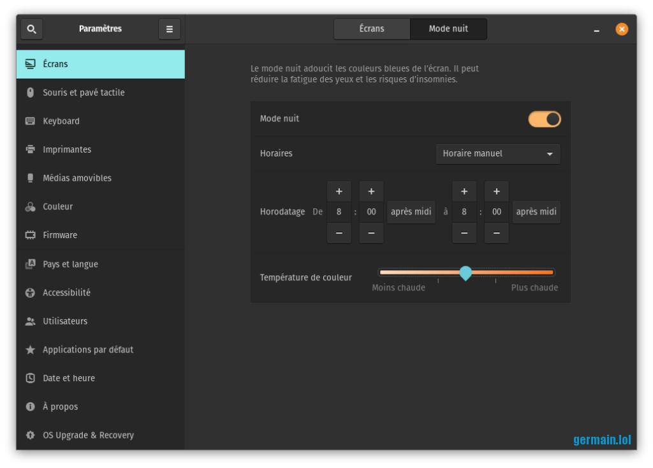Click the Pays et langue icon

(x=31, y=264)
